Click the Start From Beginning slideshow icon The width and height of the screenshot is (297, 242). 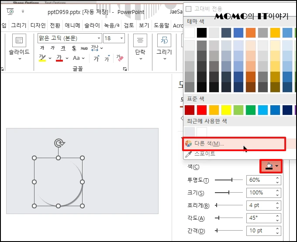pos(10,12)
